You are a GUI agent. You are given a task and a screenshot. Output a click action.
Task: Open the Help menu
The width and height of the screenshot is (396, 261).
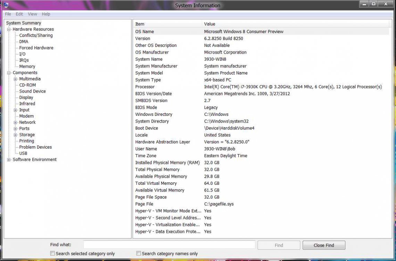[x=46, y=14]
